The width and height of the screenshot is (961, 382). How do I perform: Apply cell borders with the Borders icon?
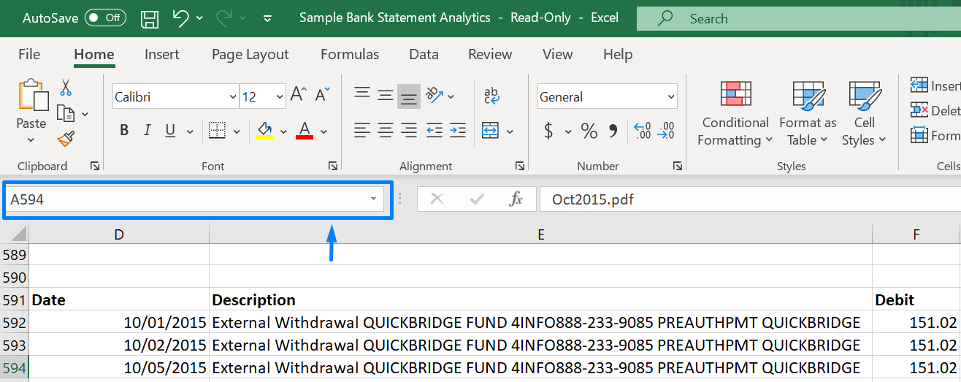[x=217, y=131]
